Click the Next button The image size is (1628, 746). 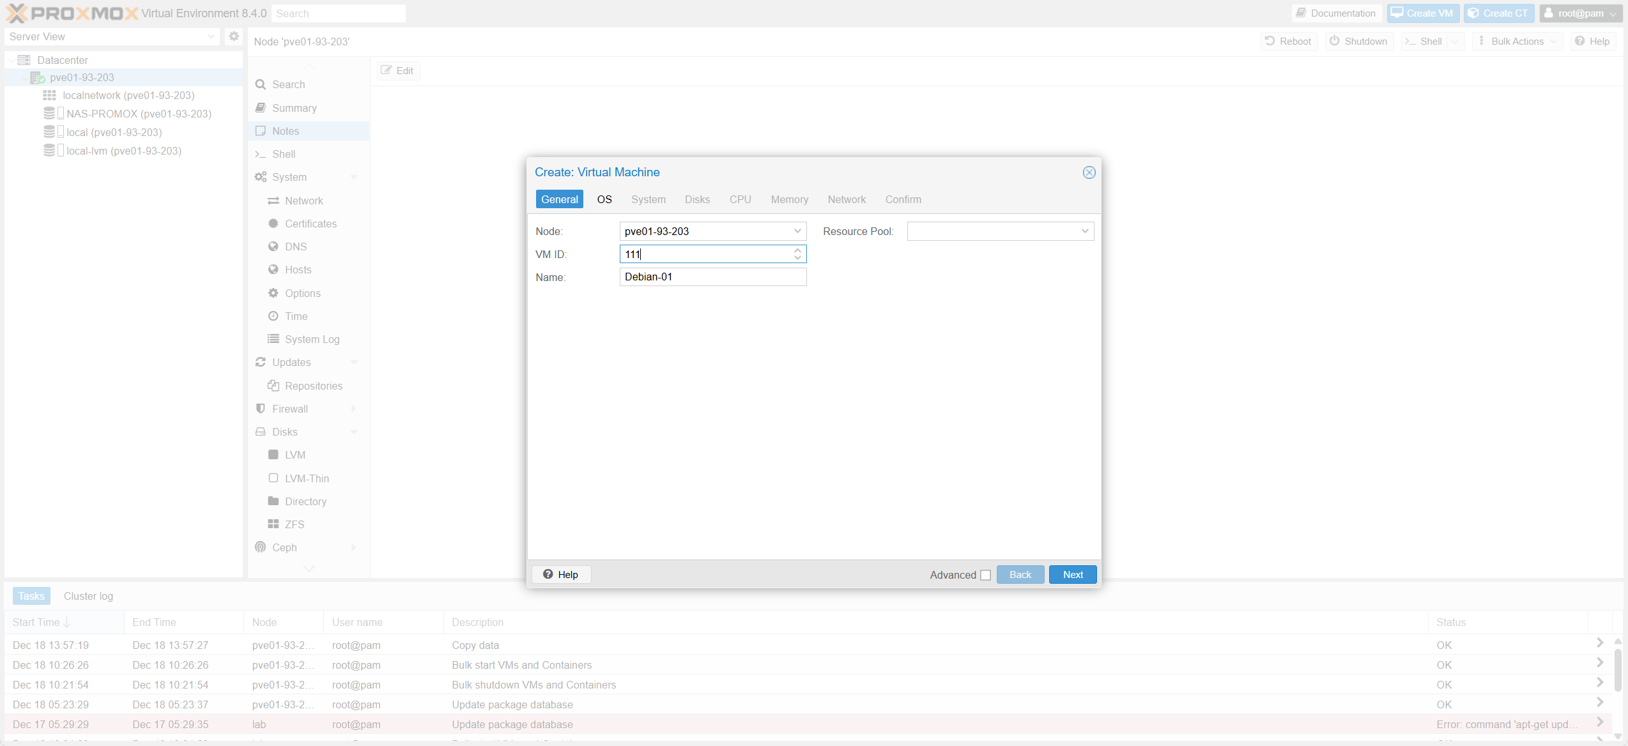(x=1073, y=575)
